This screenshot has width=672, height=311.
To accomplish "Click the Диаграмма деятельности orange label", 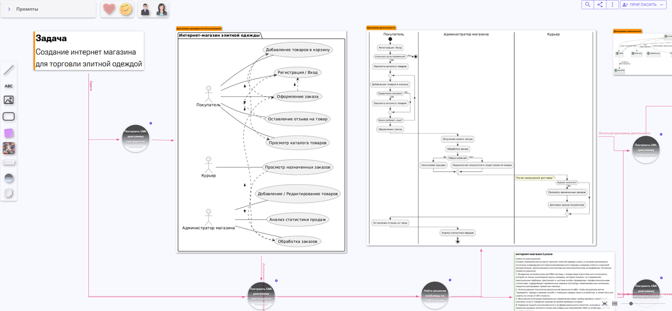I will click(381, 28).
